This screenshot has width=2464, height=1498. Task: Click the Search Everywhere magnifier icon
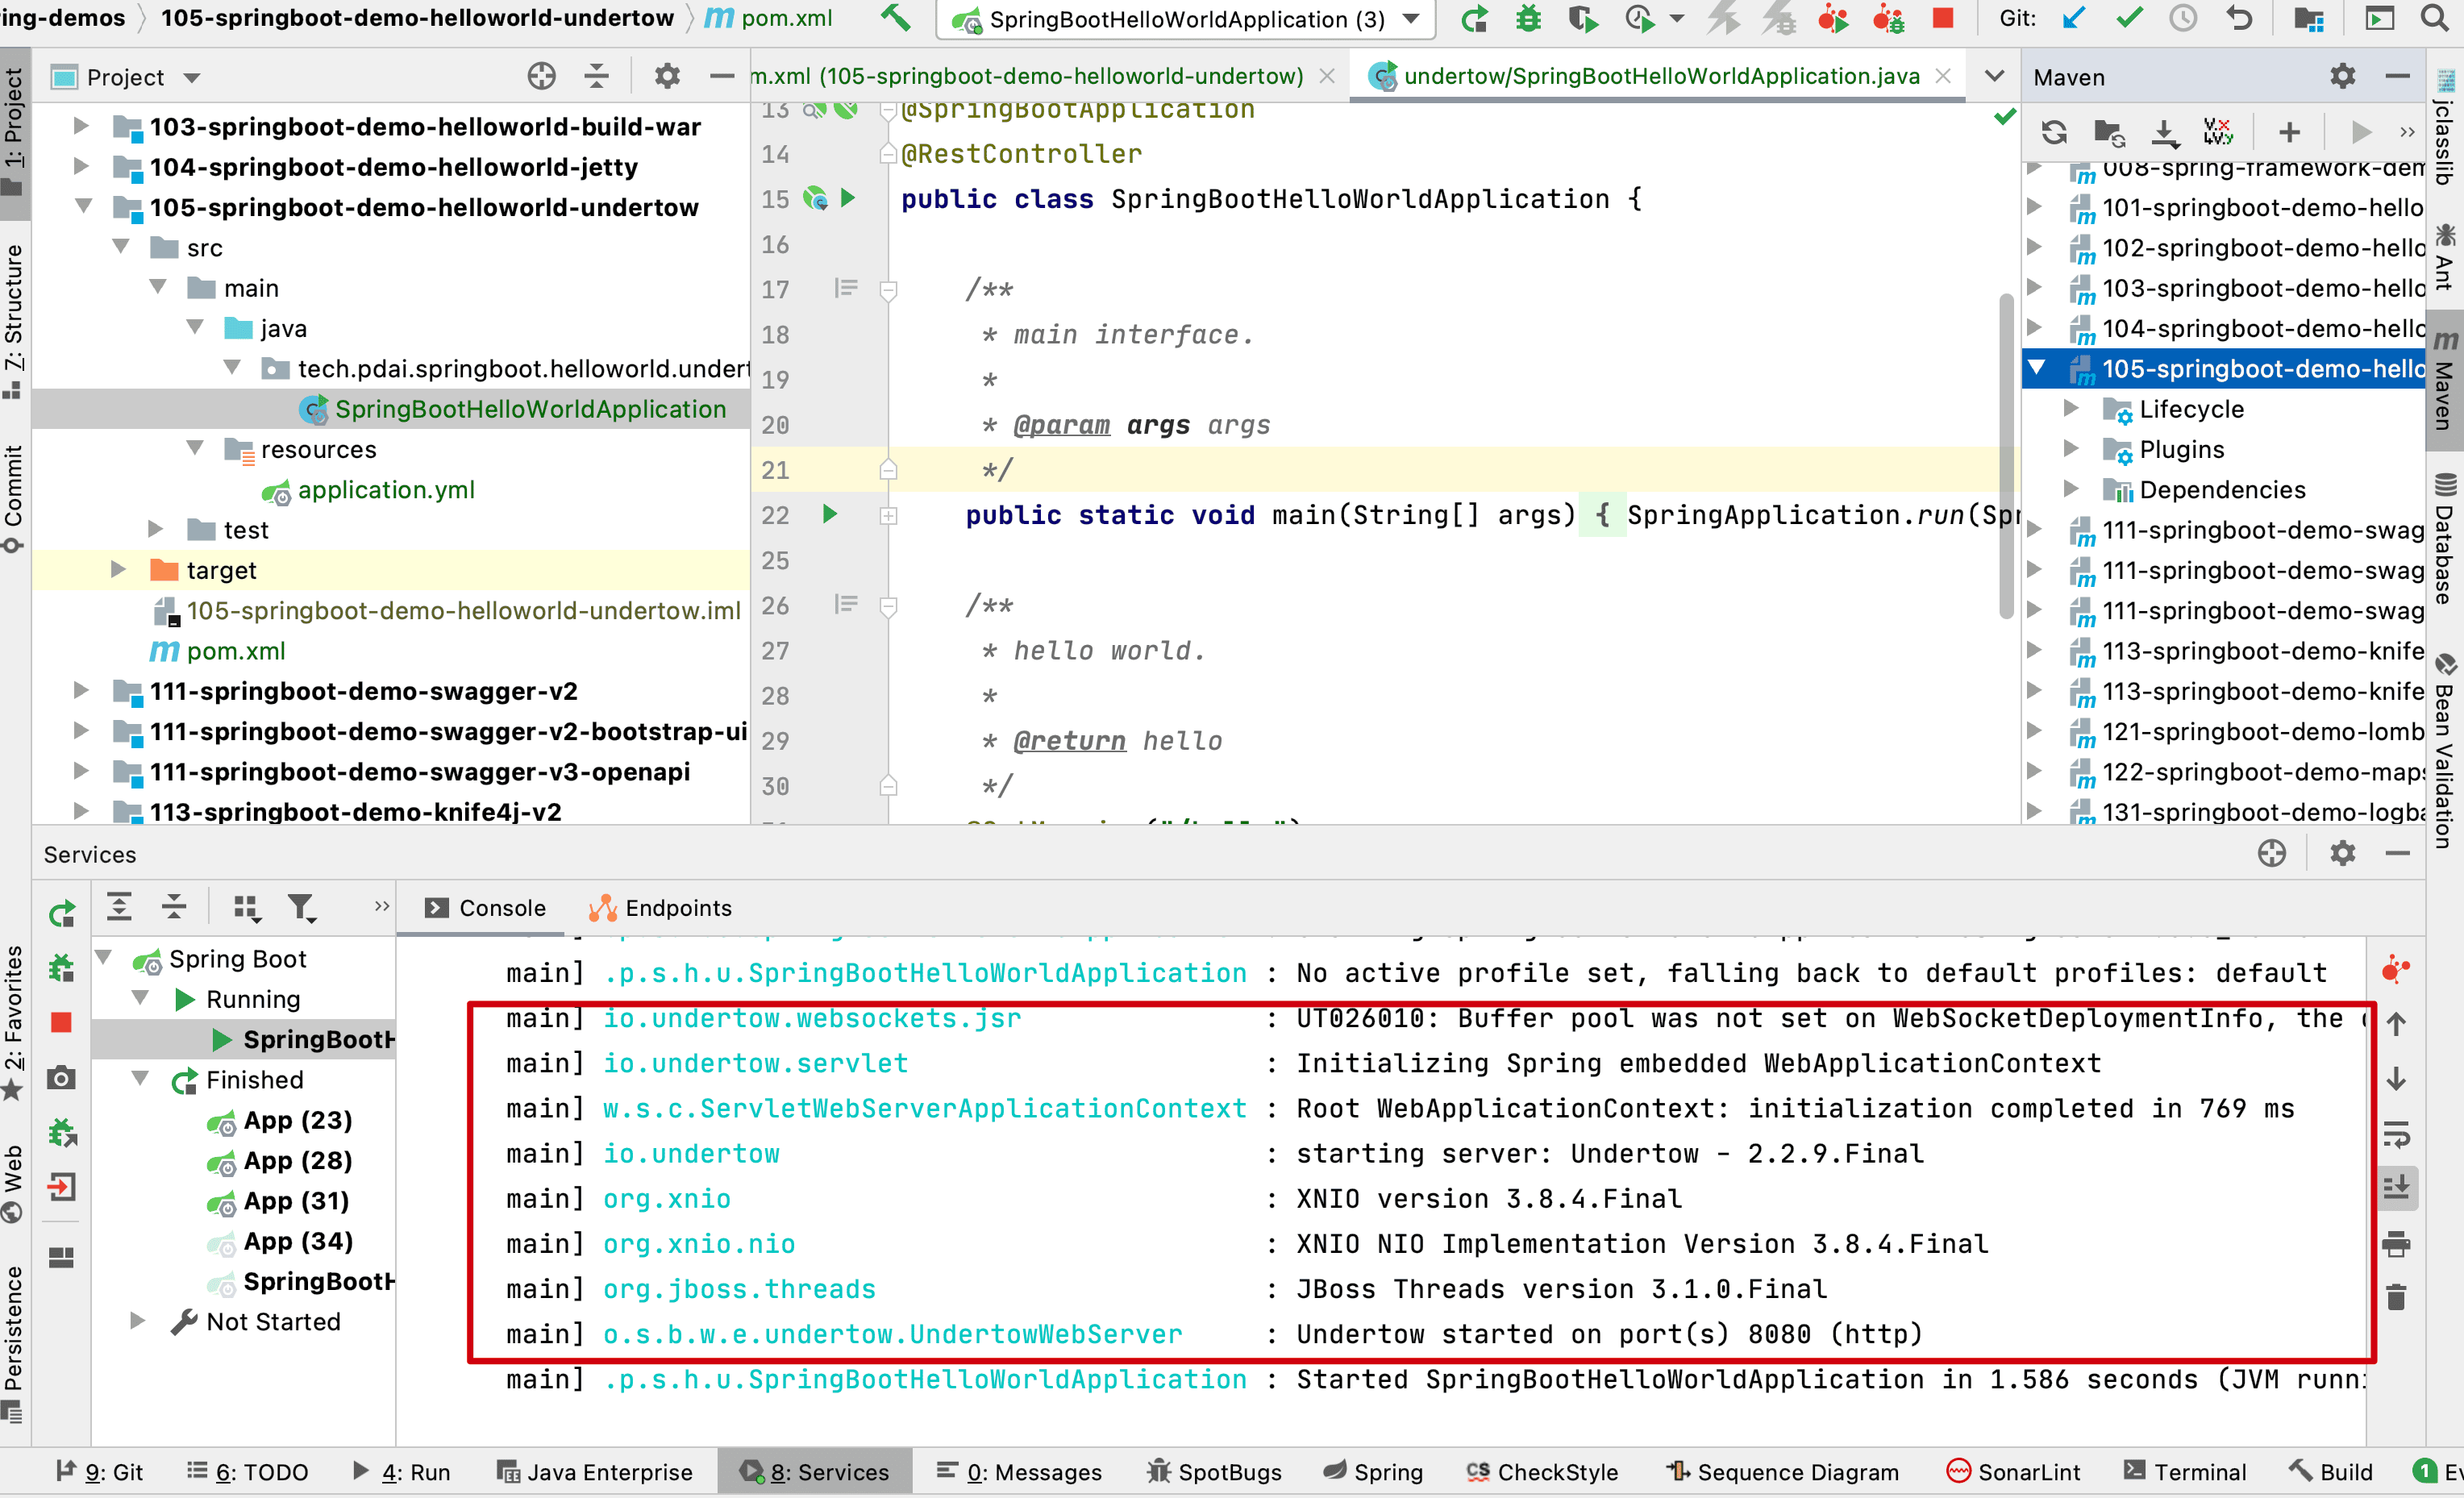click(x=2435, y=19)
